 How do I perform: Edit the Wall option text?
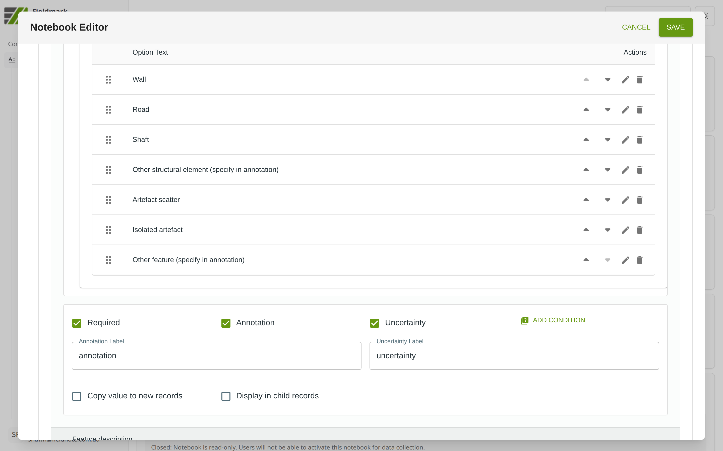point(625,80)
